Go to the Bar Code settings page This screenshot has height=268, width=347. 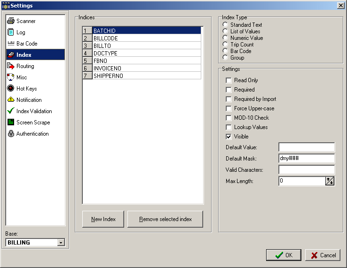pyautogui.click(x=35, y=43)
